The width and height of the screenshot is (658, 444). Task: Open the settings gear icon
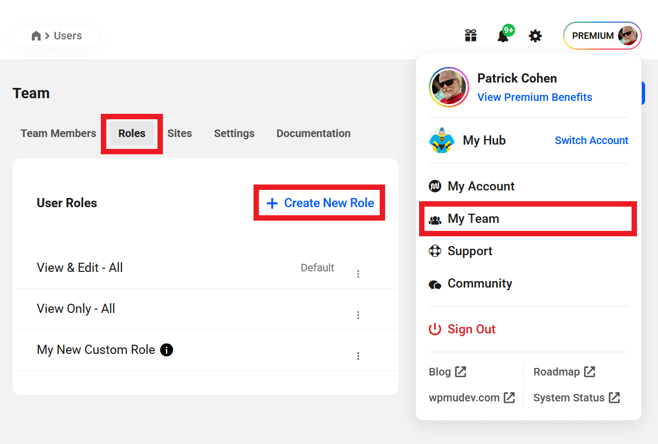tap(535, 36)
